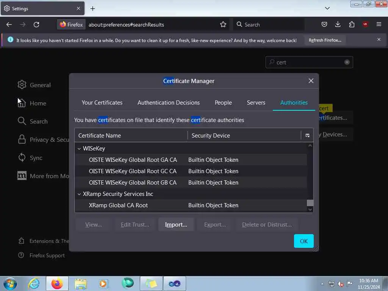The height and width of the screenshot is (291, 388).
Task: Click the network tray icon
Action: (332, 284)
